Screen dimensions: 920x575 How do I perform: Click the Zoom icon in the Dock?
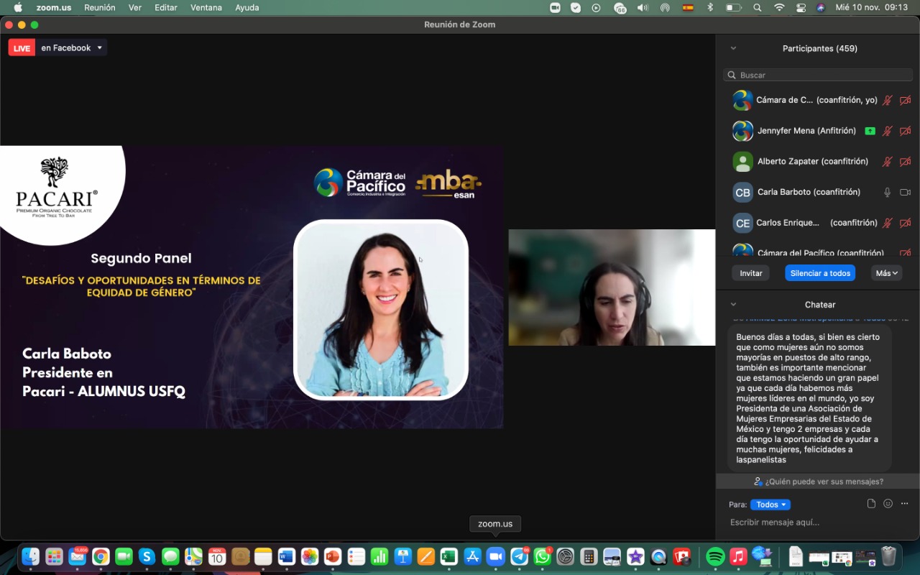pos(496,556)
